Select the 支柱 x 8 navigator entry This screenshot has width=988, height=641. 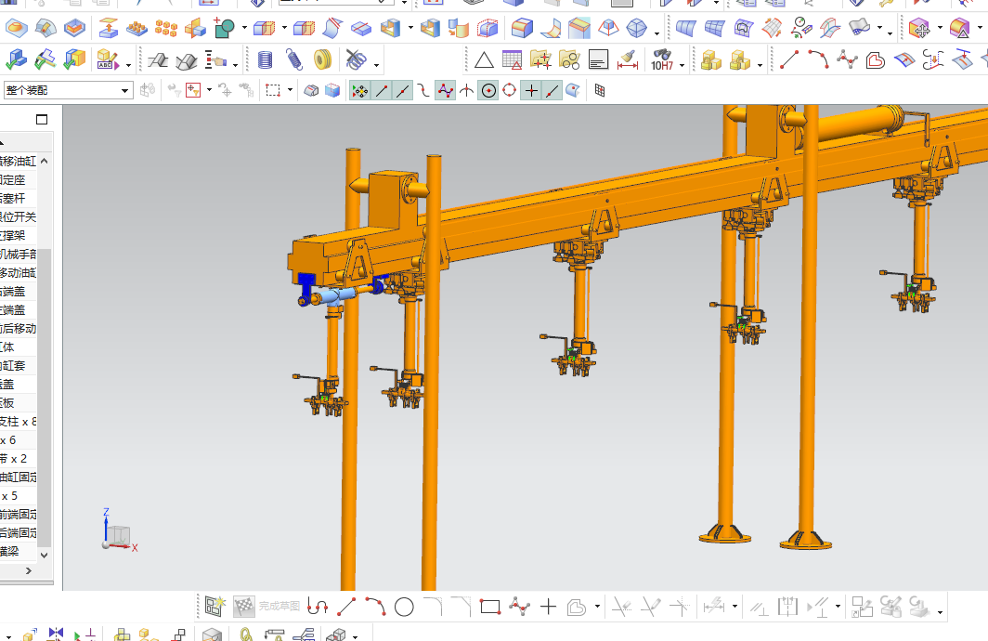click(x=19, y=421)
